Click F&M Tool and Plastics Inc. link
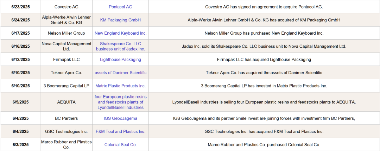The height and width of the screenshot is (151, 380). [x=120, y=132]
